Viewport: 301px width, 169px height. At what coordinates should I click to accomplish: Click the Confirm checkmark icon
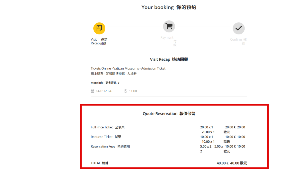(x=239, y=28)
